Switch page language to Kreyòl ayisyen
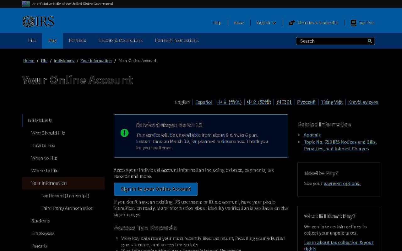Screen dimensions: 402x251 click(x=363, y=102)
